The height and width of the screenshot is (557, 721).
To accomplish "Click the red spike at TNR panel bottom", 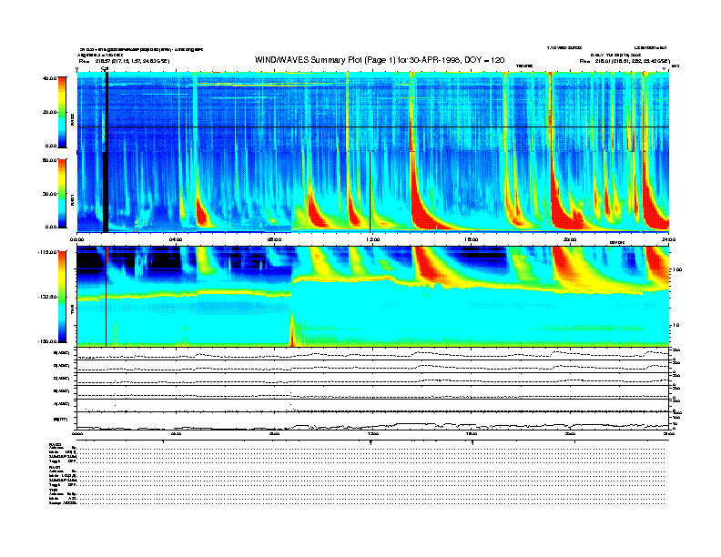I will click(x=292, y=330).
